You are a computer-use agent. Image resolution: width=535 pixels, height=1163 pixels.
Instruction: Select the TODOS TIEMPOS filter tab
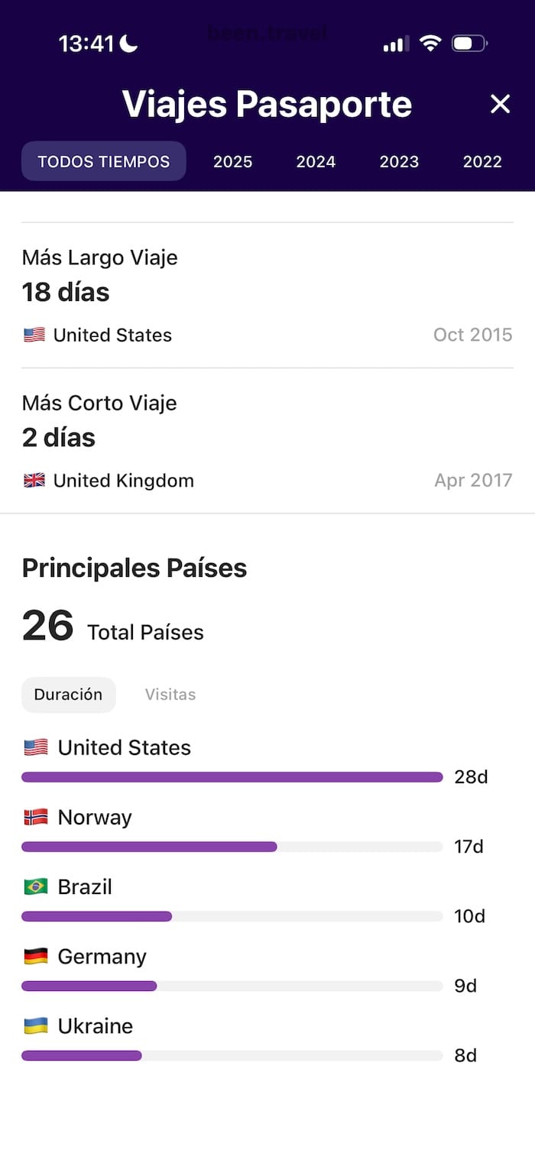coord(103,161)
